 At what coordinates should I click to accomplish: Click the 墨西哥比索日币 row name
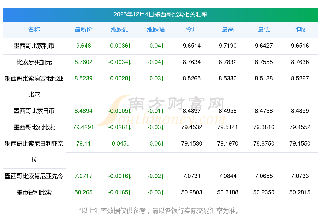point(34,111)
